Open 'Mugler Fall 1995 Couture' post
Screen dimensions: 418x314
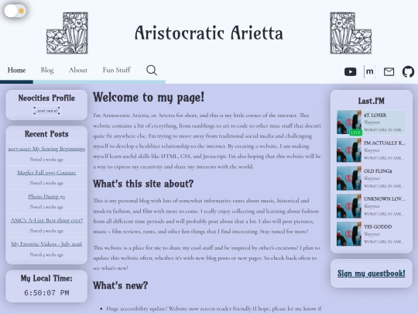46,172
